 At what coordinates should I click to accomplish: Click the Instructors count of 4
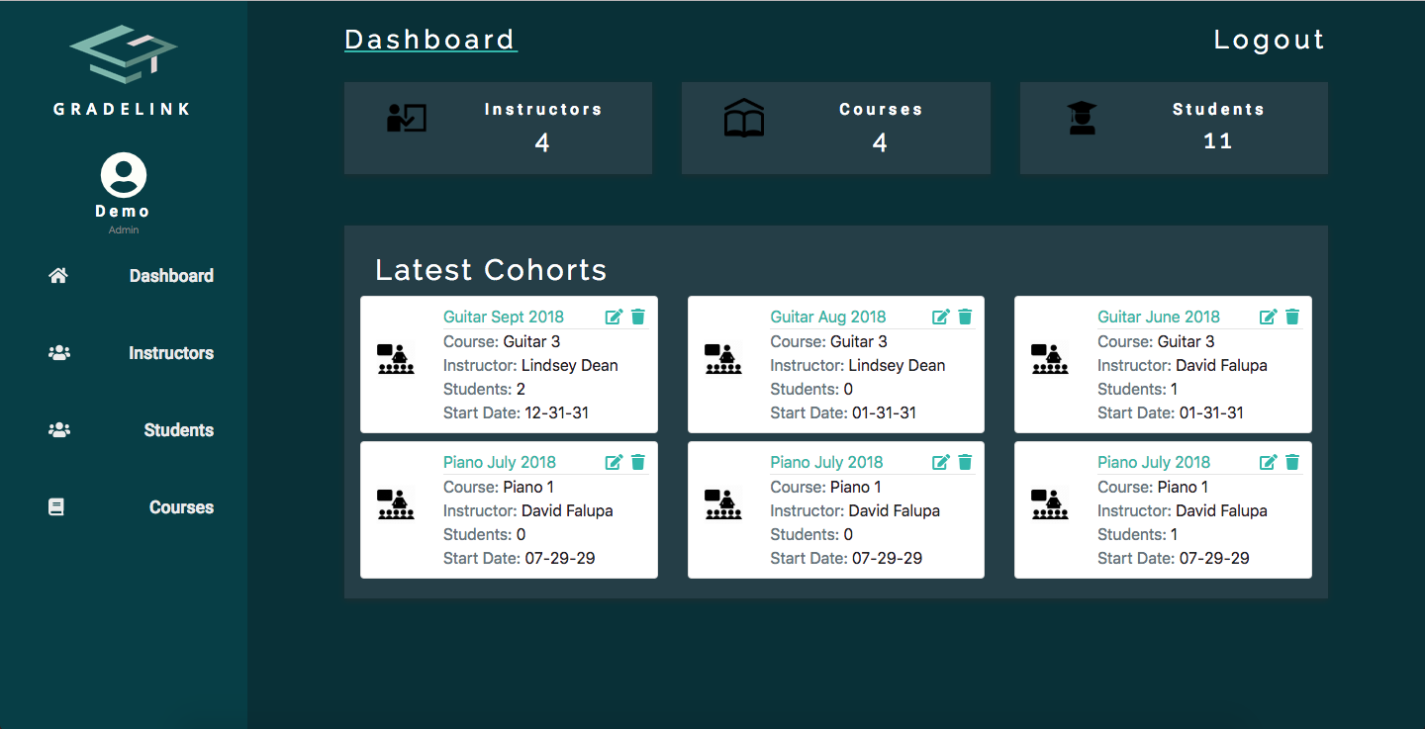pyautogui.click(x=542, y=143)
